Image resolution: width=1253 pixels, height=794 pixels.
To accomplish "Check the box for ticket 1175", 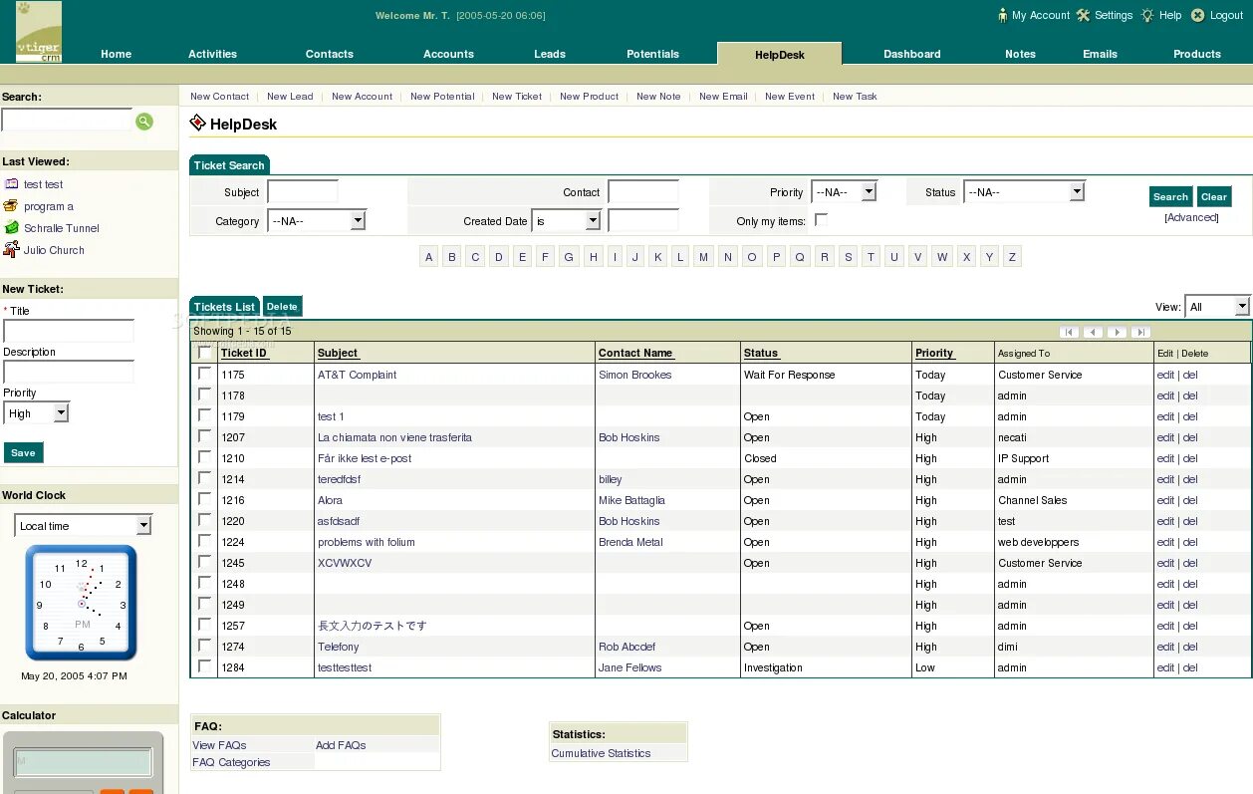I will [x=205, y=374].
